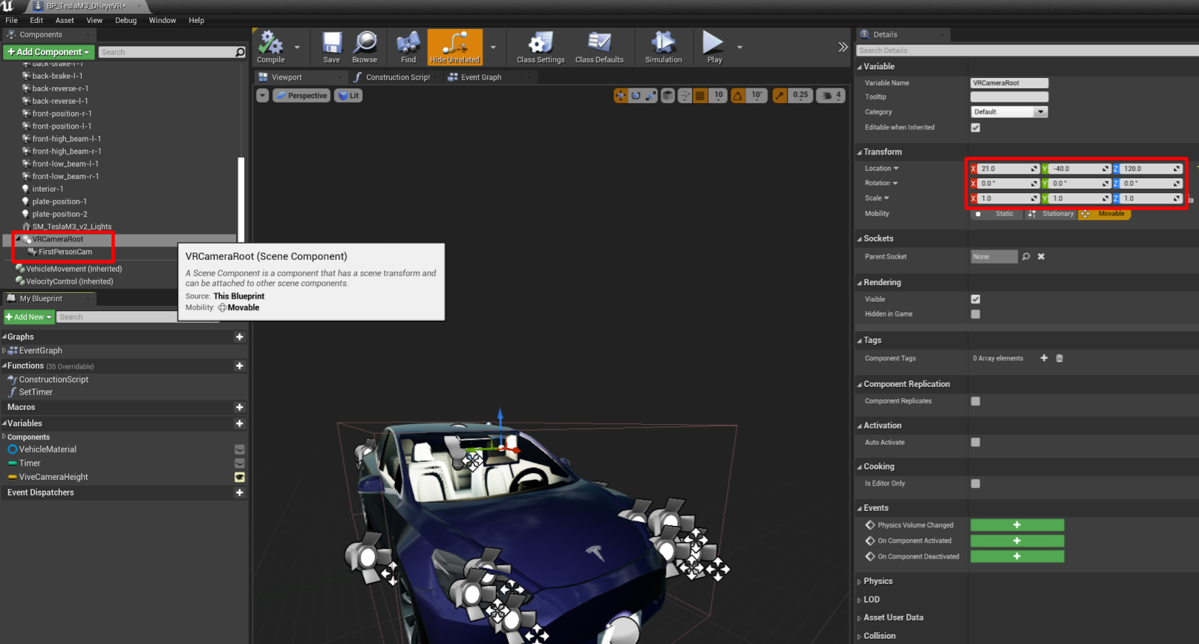Viewport: 1199px width, 644px height.
Task: Compile the blueprint with the Compile icon
Action: click(271, 48)
